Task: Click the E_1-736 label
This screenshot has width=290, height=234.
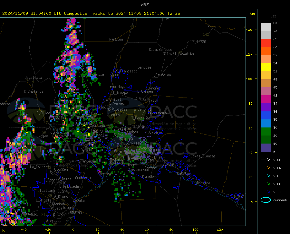Action: (x=199, y=42)
